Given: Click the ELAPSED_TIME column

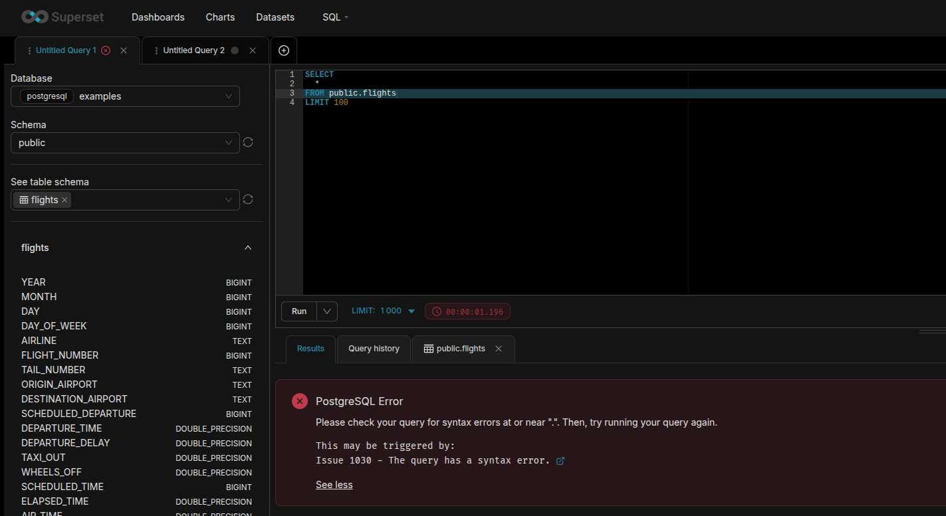Looking at the screenshot, I should tap(136, 501).
